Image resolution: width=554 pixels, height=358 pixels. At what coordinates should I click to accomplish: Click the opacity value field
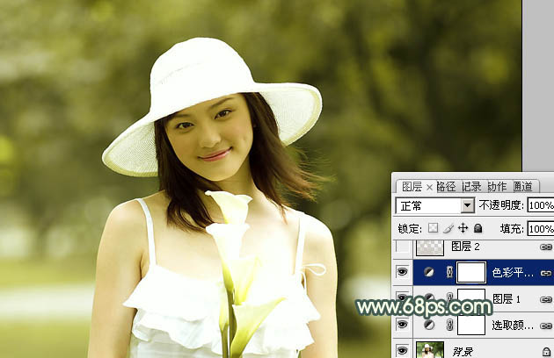tap(540, 205)
